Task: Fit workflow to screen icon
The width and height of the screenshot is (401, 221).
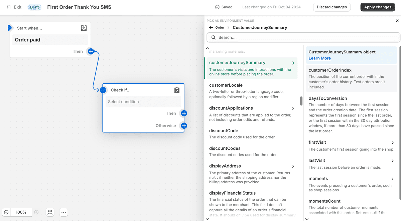Action: click(x=50, y=212)
